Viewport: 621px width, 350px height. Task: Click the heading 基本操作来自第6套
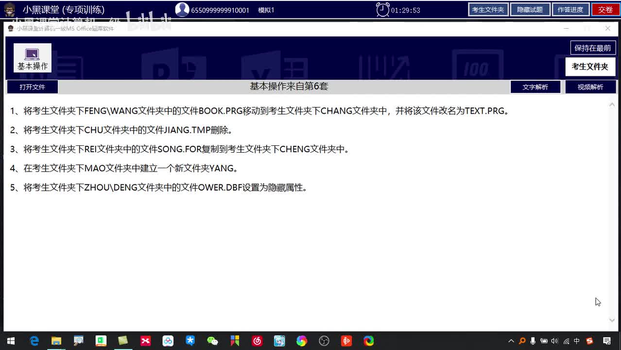[x=289, y=87]
